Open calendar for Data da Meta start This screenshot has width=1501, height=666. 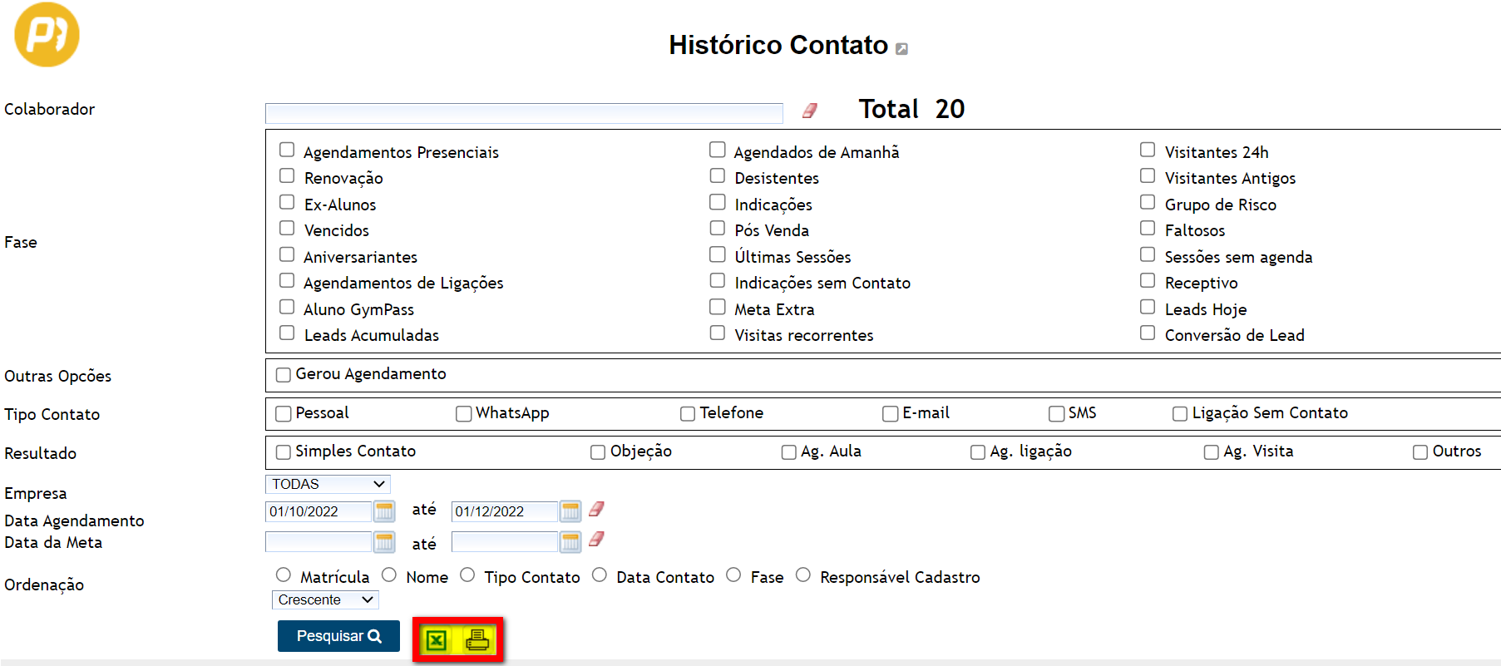tap(384, 542)
